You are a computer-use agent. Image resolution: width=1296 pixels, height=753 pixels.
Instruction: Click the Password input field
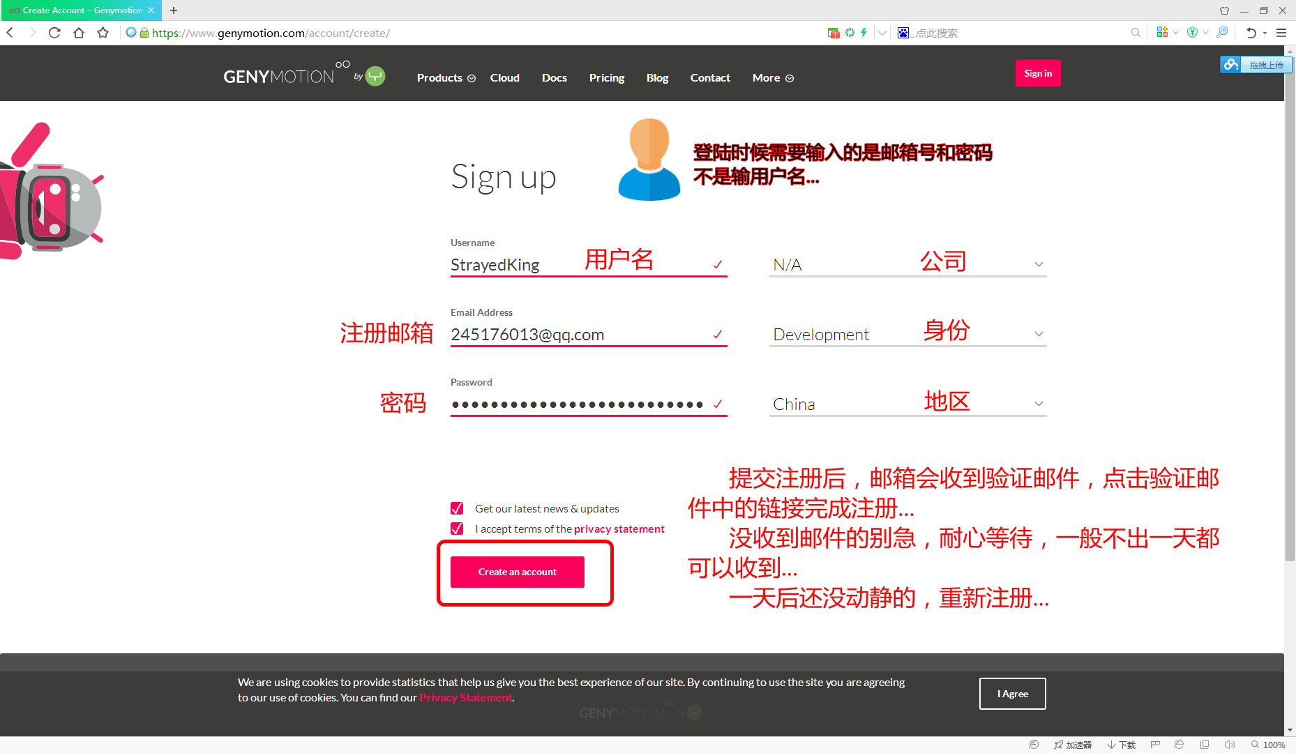tap(589, 404)
